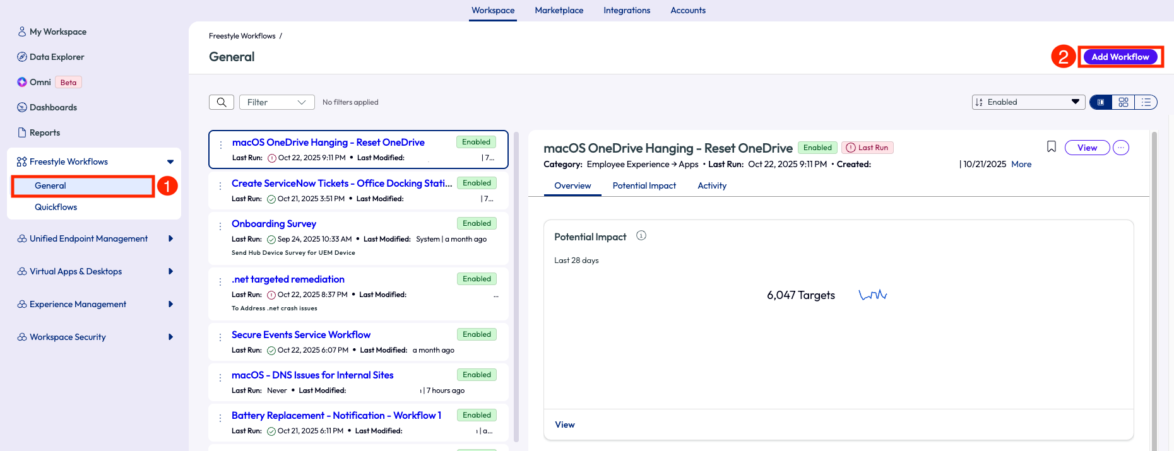Open Data Explorer from the sidebar

point(56,57)
